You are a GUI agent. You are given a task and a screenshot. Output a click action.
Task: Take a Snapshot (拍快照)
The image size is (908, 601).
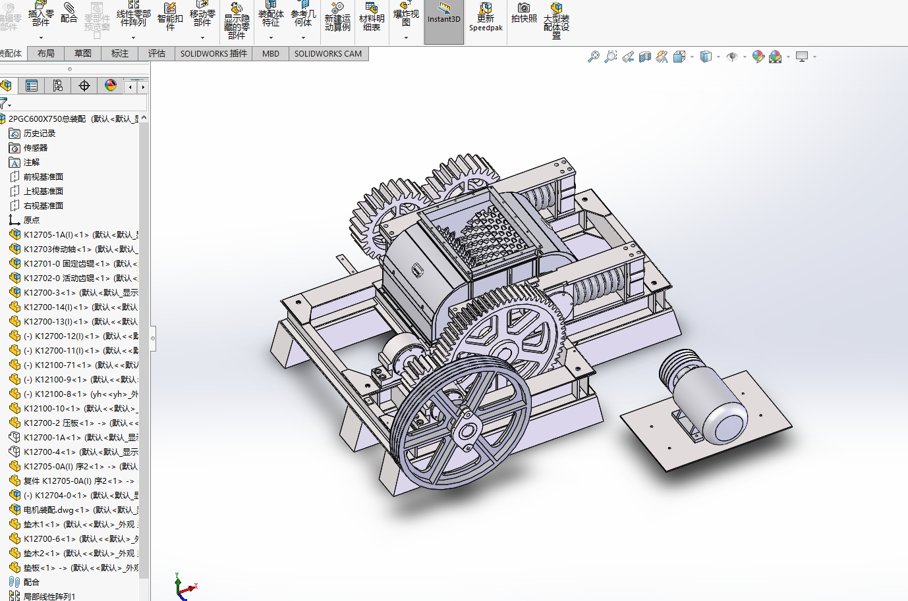coord(524,13)
